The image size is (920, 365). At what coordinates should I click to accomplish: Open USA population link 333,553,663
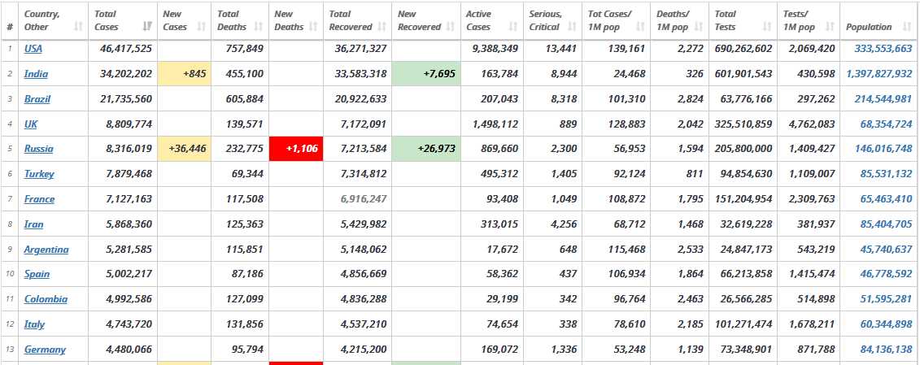tap(883, 49)
